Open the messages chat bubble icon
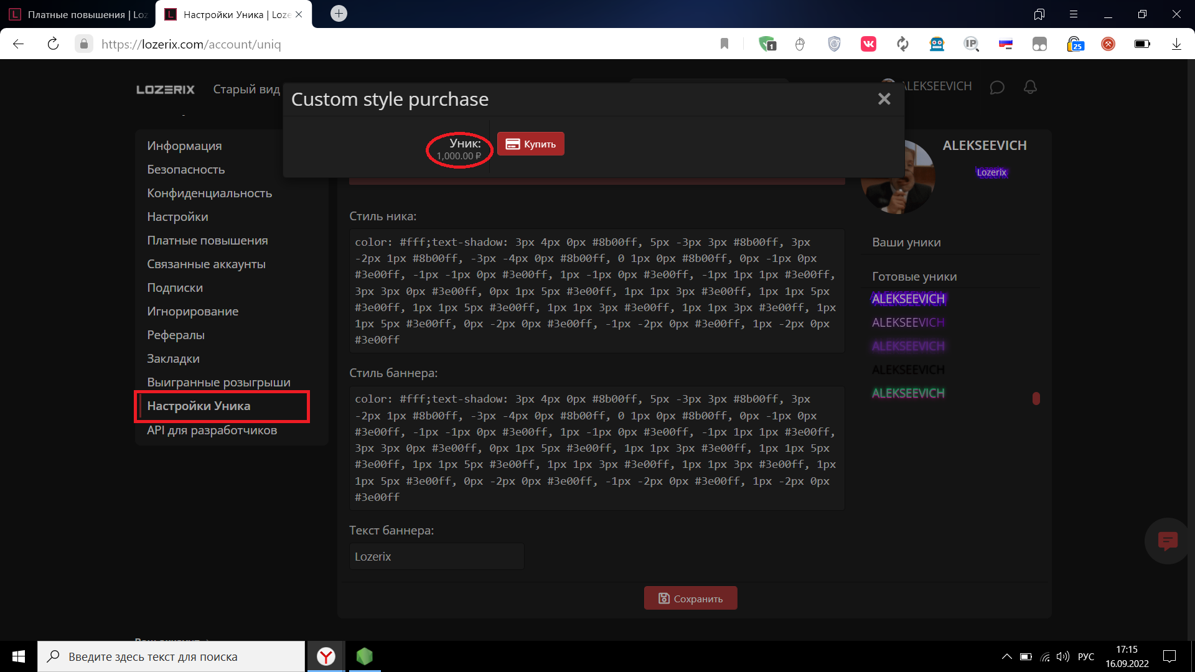 [997, 87]
